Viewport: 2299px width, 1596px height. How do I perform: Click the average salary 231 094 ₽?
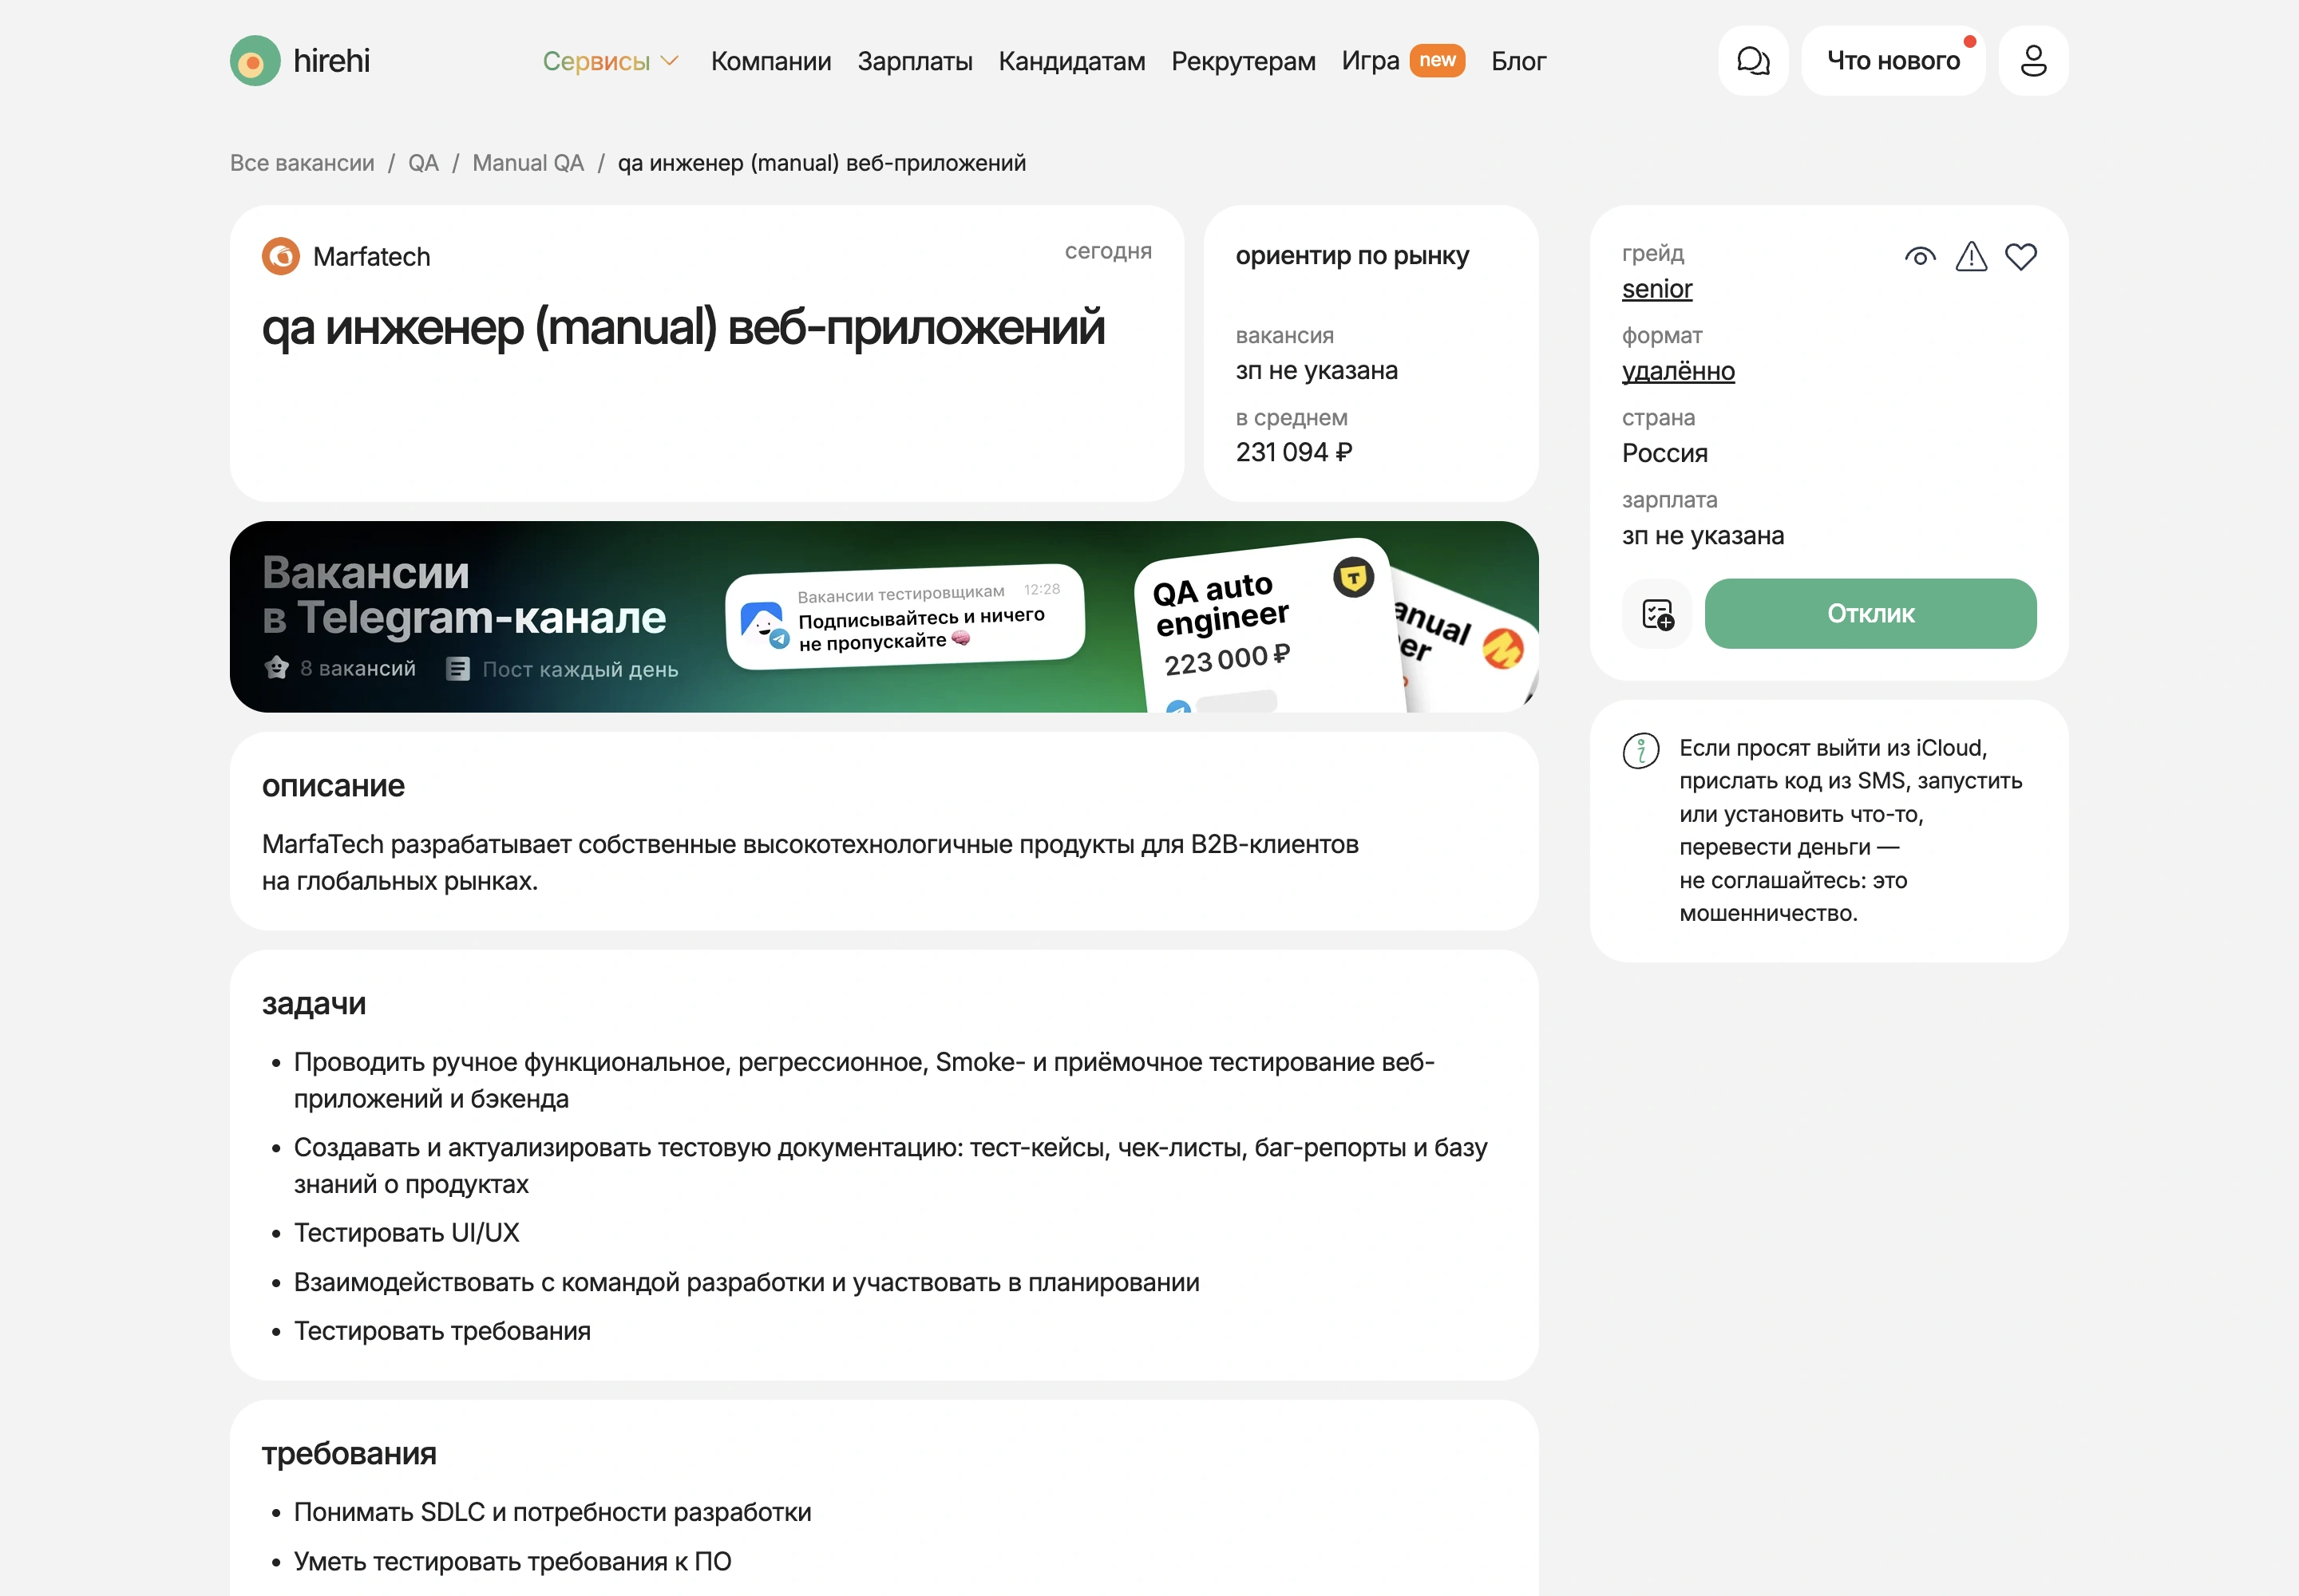[x=1293, y=453]
